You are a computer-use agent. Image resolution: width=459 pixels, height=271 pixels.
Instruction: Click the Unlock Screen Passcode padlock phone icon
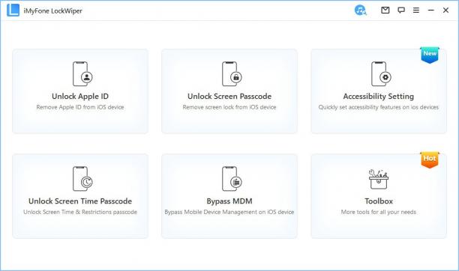click(x=232, y=74)
